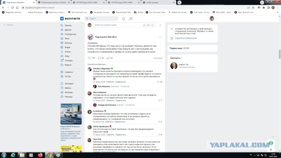Open the Windows Start button

pyautogui.click(x=4, y=155)
